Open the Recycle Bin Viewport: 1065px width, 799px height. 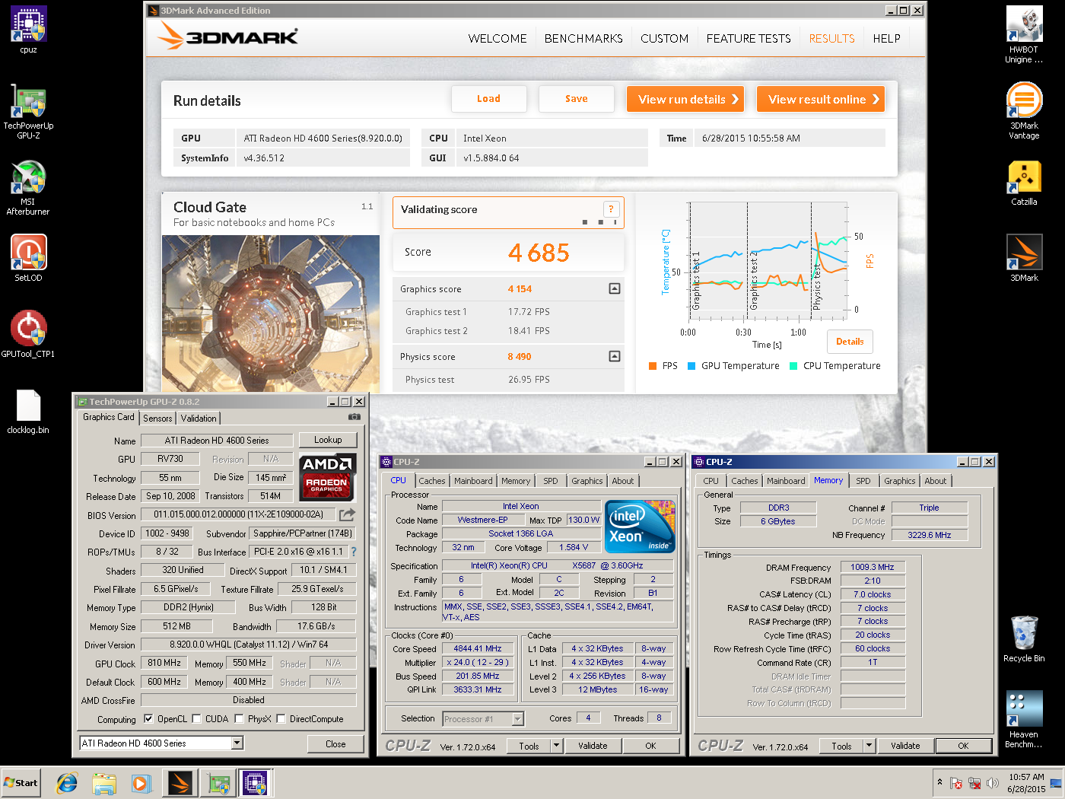[x=1024, y=639]
